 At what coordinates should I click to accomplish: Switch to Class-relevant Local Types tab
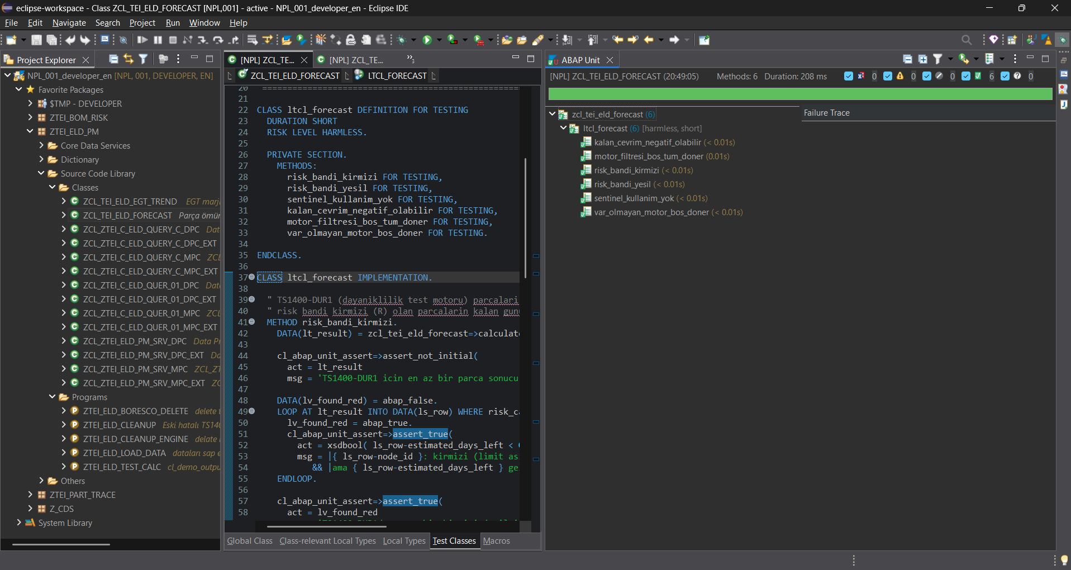click(x=327, y=541)
